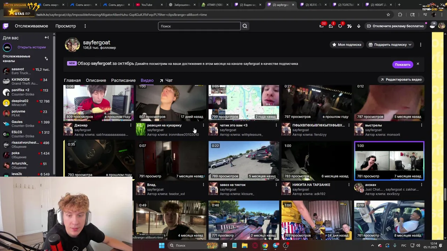The image size is (447, 251).
Task: Open sasavot channel in sidebar
Action: tap(26, 71)
